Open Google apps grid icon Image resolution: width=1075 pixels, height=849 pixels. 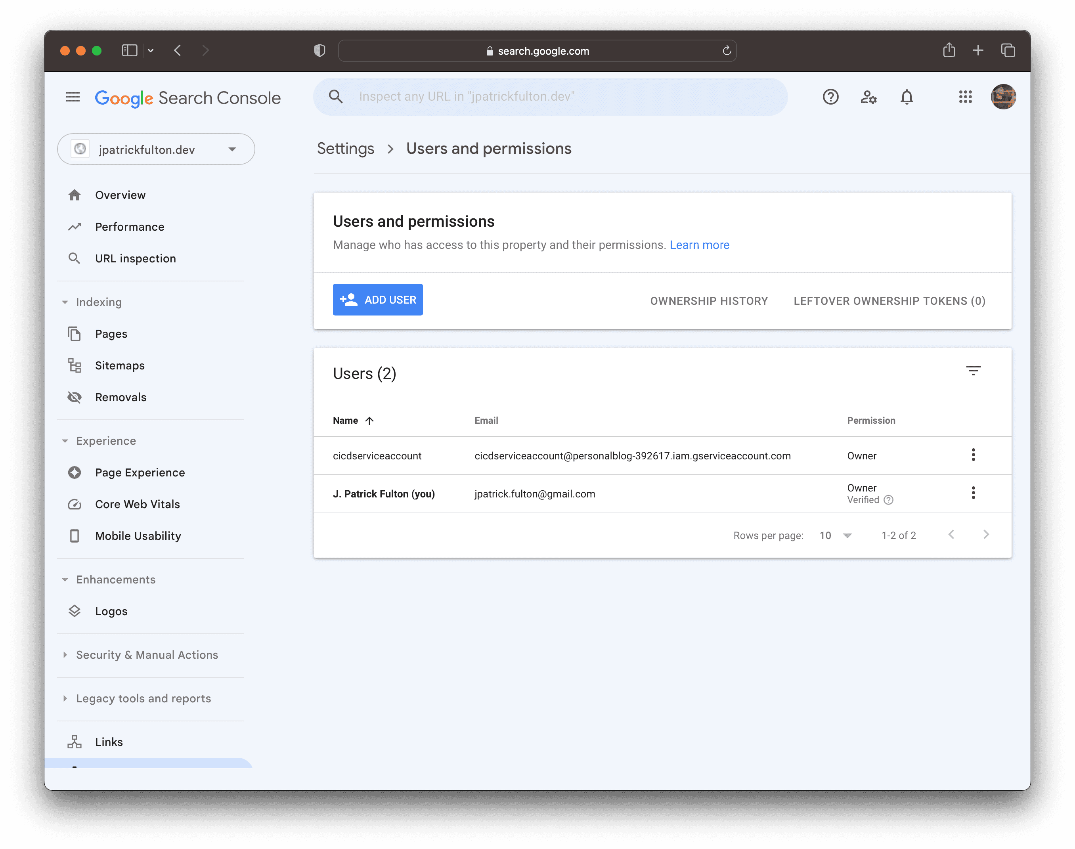965,97
